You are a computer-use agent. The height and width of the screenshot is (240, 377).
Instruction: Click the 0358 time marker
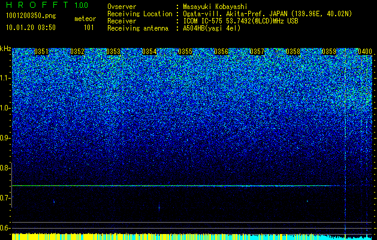[x=293, y=52]
